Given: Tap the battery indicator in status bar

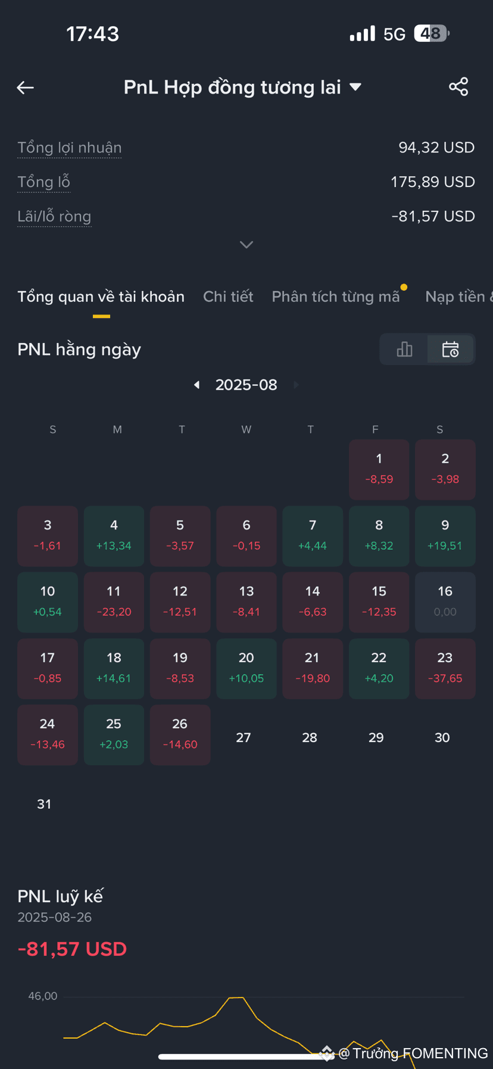Looking at the screenshot, I should [432, 33].
